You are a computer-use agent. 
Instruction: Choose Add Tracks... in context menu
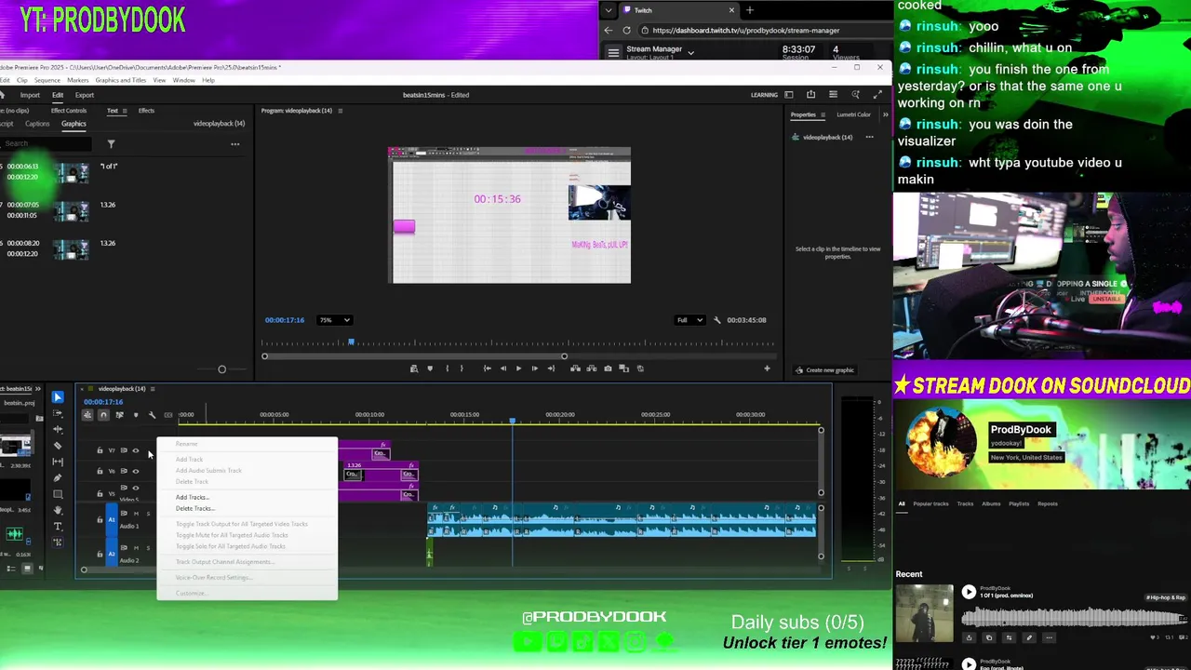tap(192, 497)
